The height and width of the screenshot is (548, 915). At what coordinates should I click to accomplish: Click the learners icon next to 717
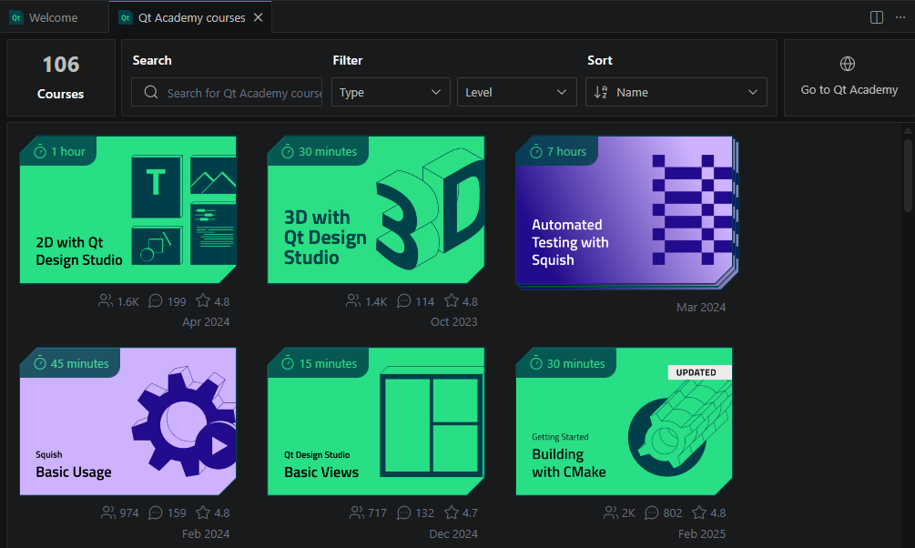coord(357,512)
